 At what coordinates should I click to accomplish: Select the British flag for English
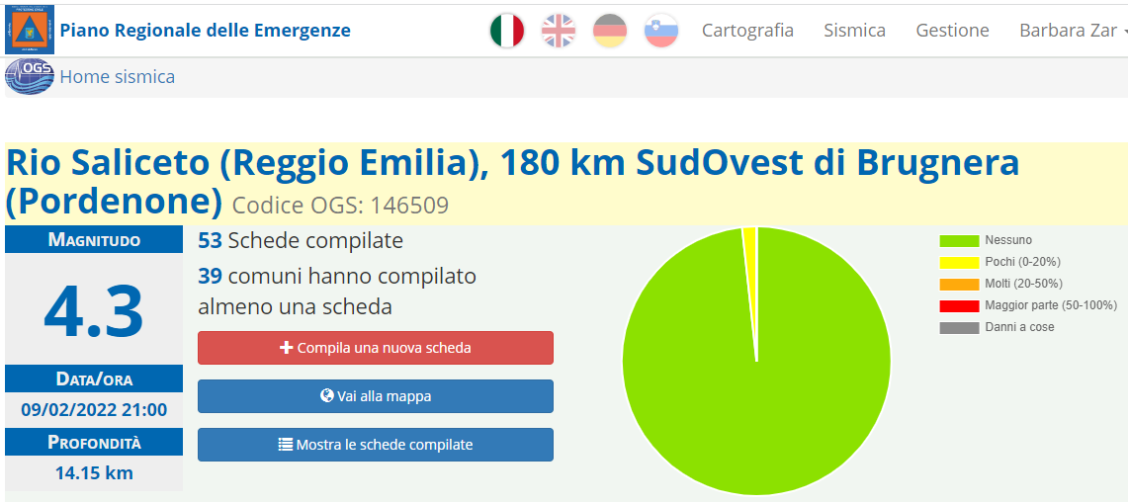pos(559,31)
